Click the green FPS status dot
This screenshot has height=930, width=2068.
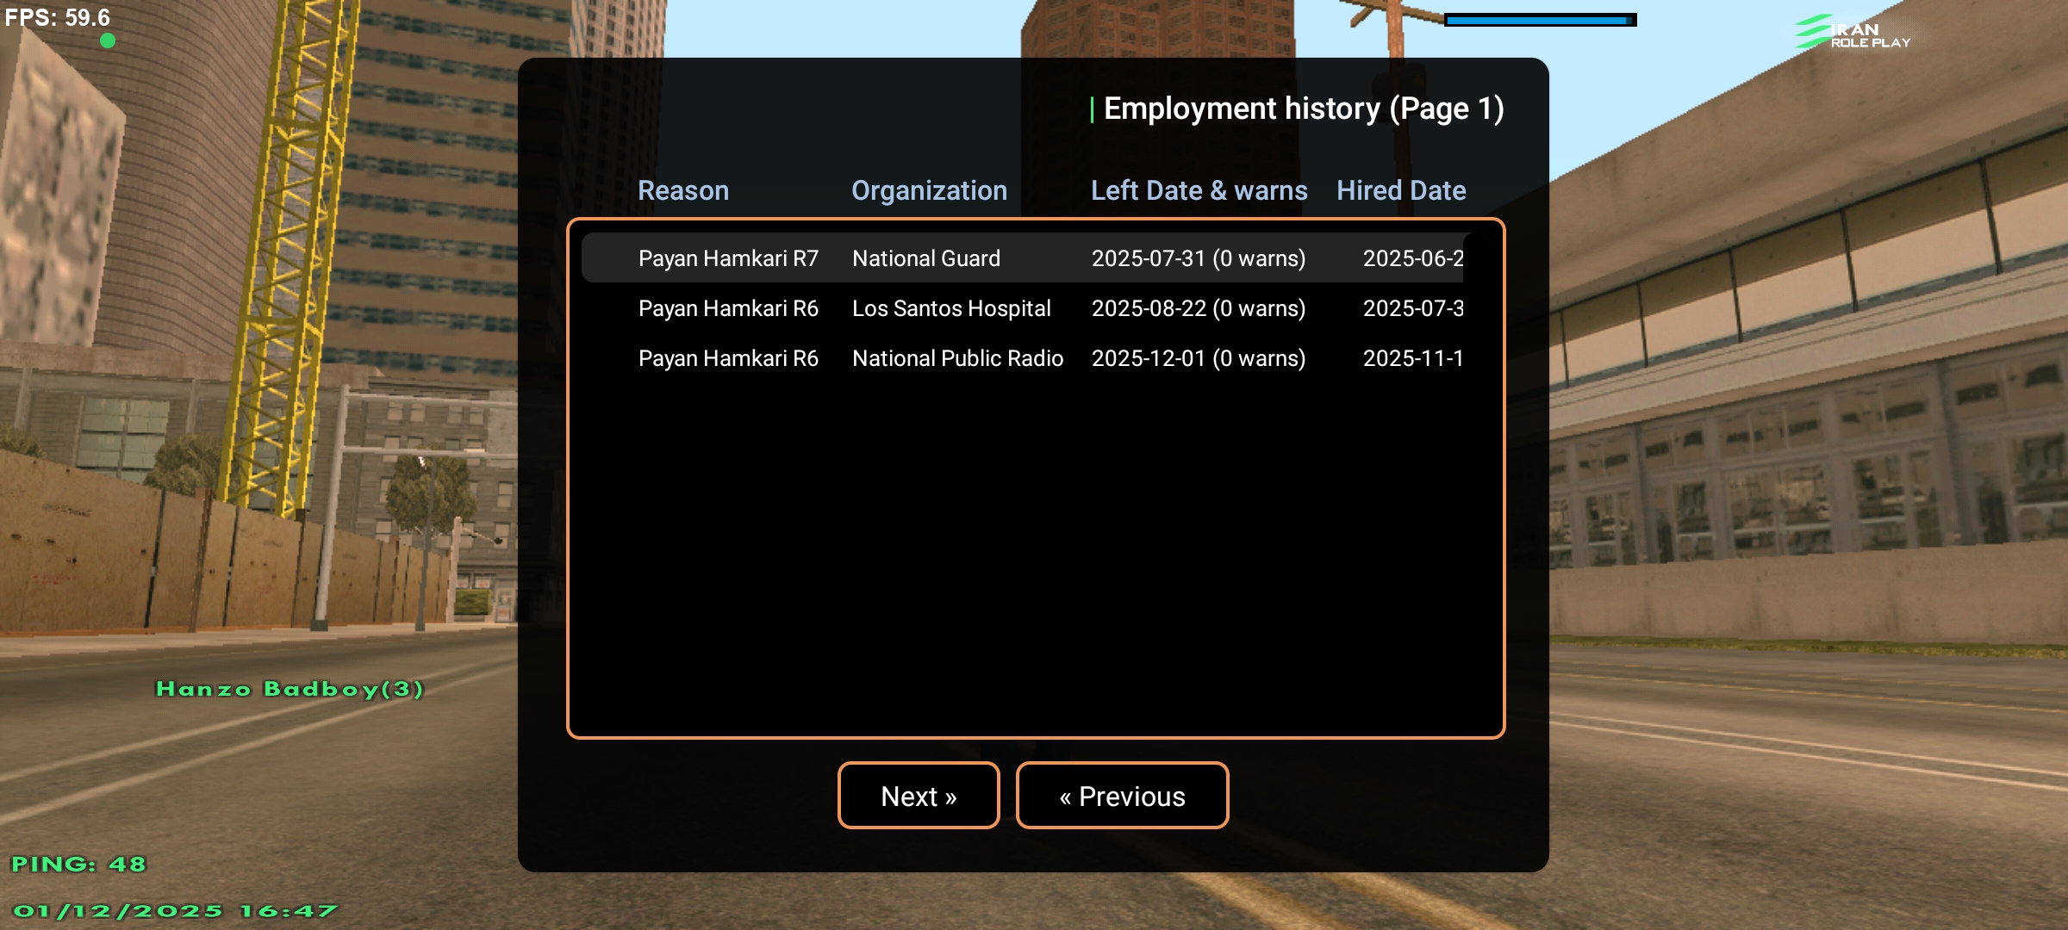tap(108, 40)
